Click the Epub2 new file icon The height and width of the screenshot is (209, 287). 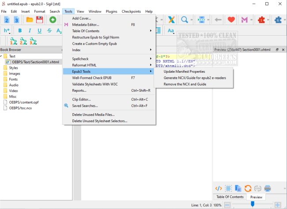click(x=7, y=19)
